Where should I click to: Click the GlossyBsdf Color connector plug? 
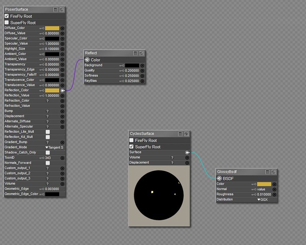pyautogui.click(x=274, y=184)
